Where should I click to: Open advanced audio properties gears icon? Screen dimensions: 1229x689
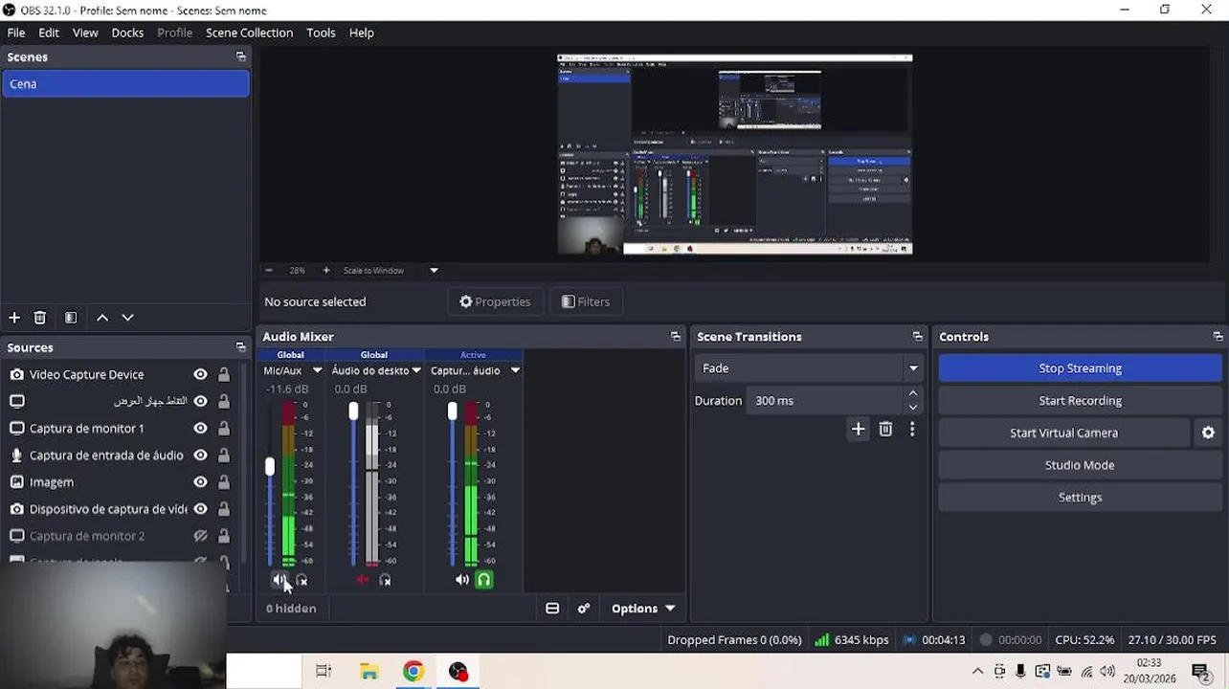(x=584, y=609)
